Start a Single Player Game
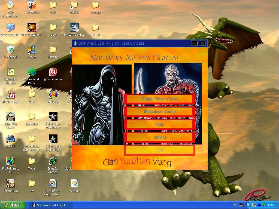Image resolution: width=279 pixels, height=209 pixels. [x=160, y=99]
